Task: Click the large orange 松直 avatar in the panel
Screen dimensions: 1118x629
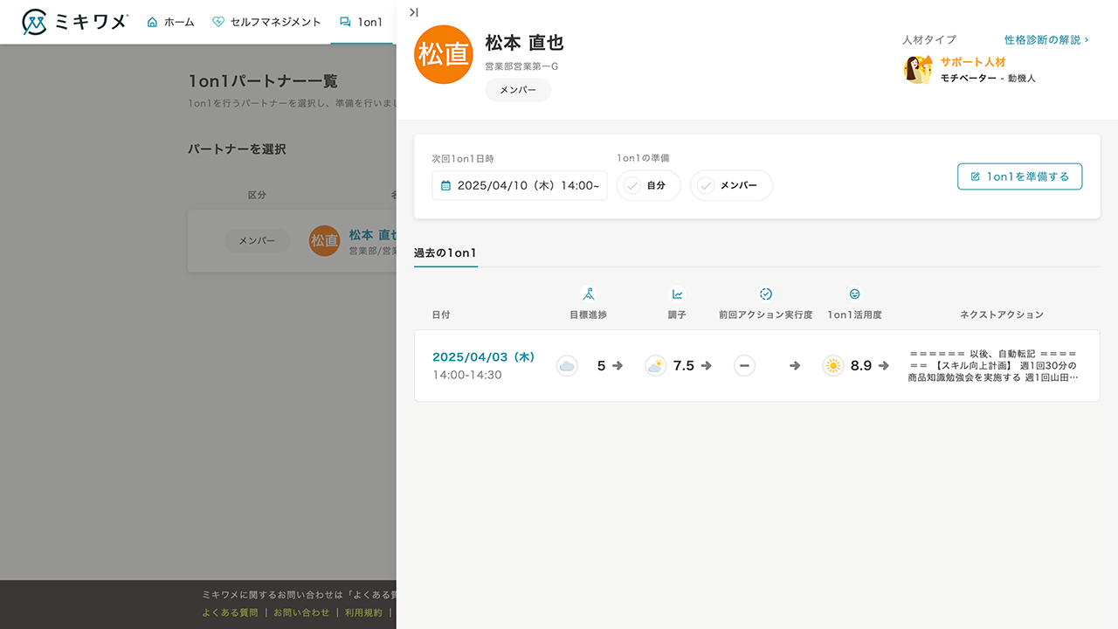Action: click(444, 54)
